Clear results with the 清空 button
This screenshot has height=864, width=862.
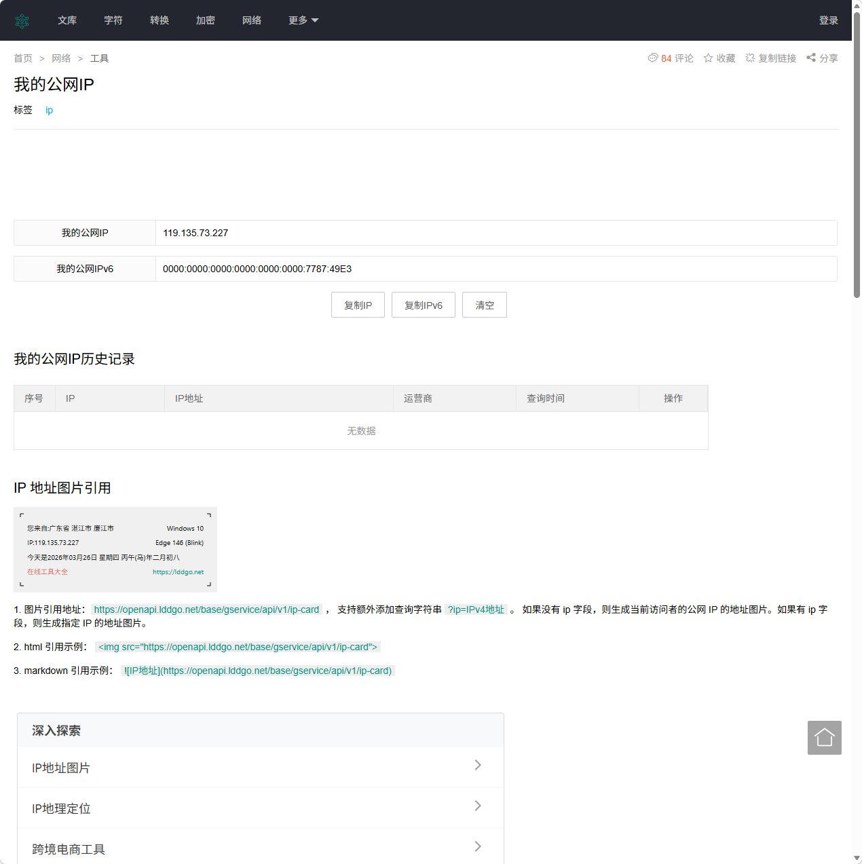click(484, 305)
